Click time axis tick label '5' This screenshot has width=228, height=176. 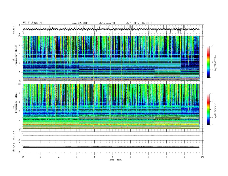[x=113, y=157]
